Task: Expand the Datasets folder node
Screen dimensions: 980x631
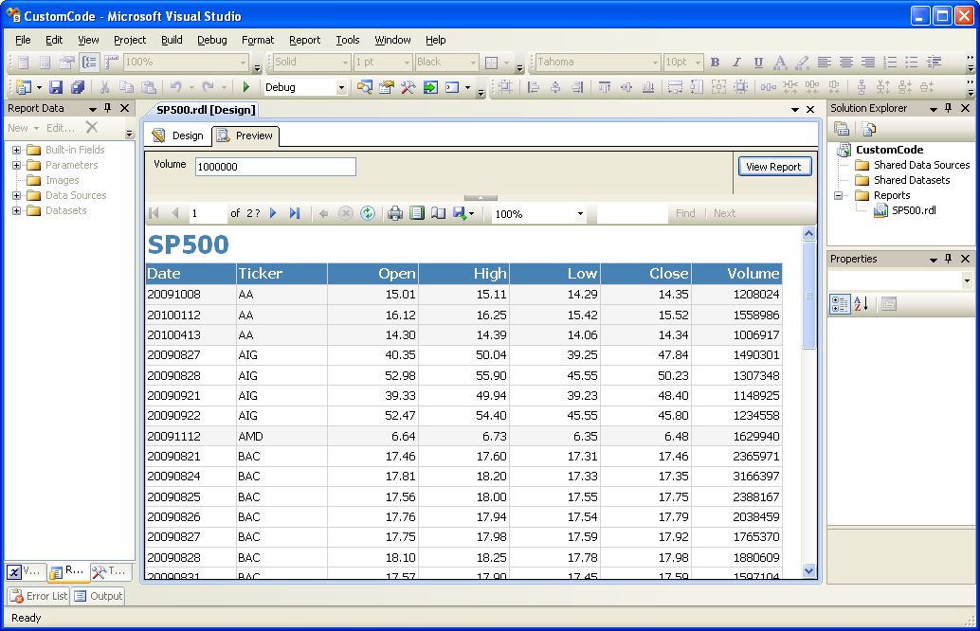Action: click(16, 210)
